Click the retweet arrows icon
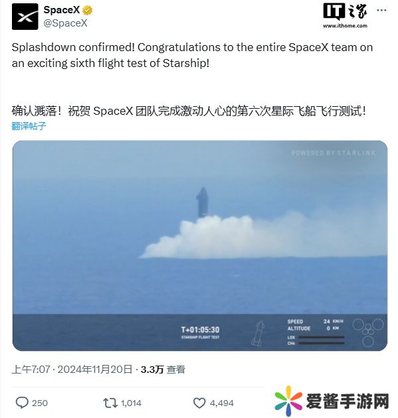The image size is (398, 418). coord(110,403)
